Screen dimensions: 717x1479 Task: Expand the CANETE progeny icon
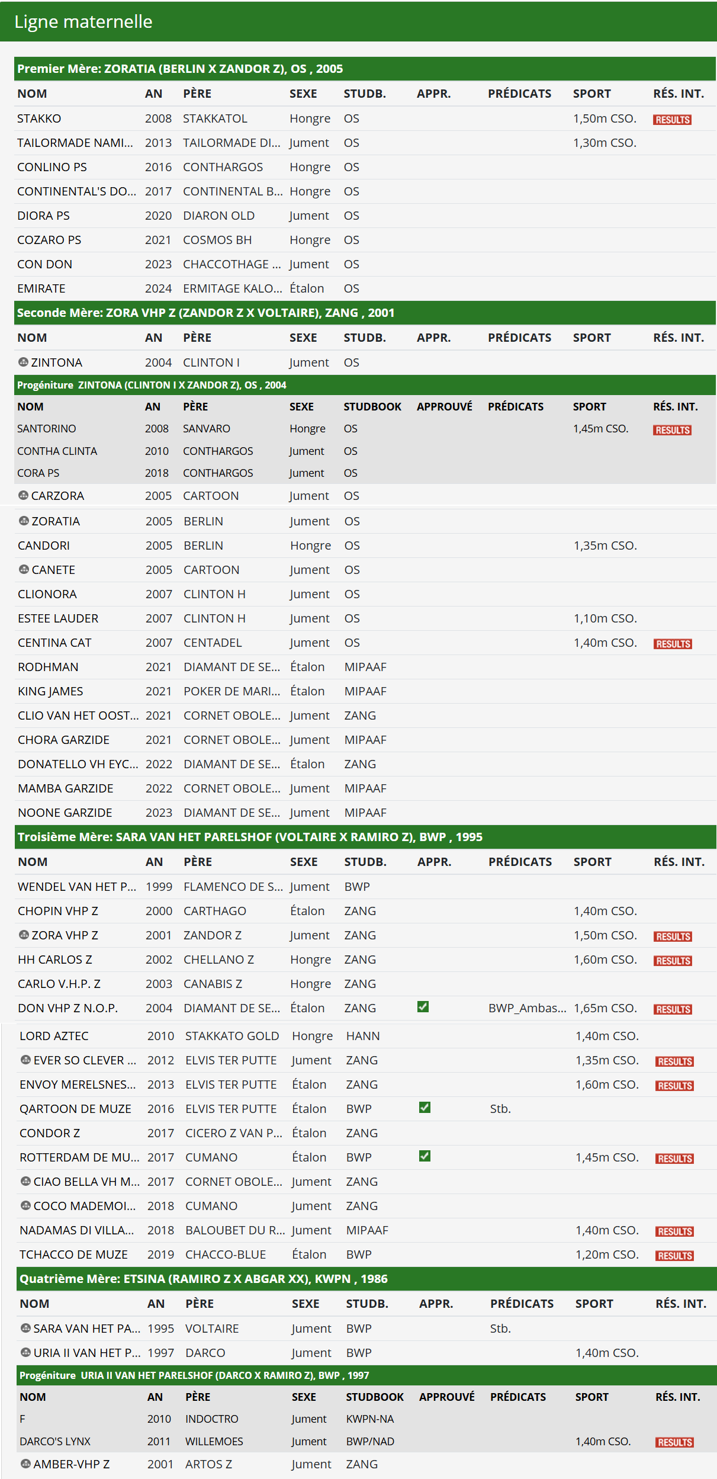click(24, 569)
